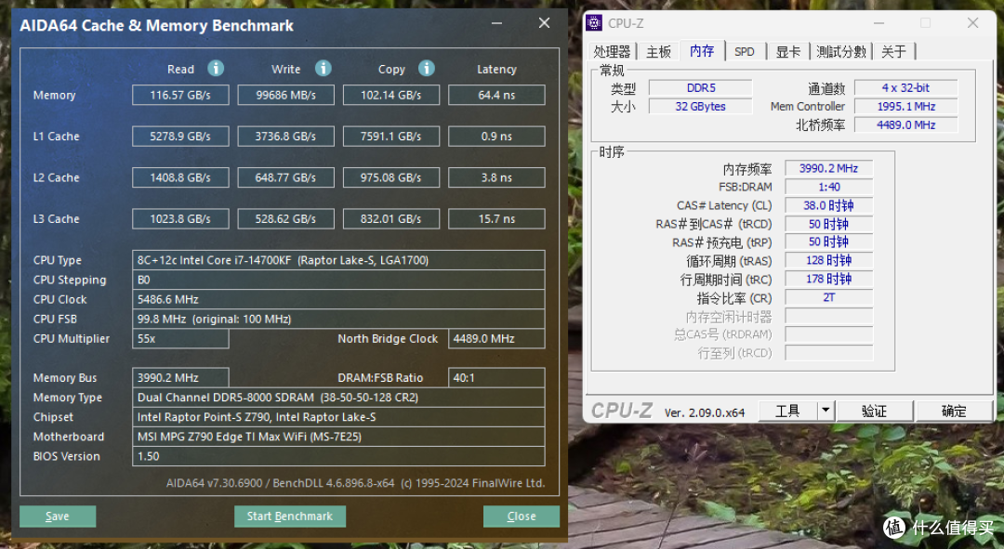1004x549 pixels.
Task: Click the L3 Cache Write value 528.62 GB/s
Action: point(285,219)
